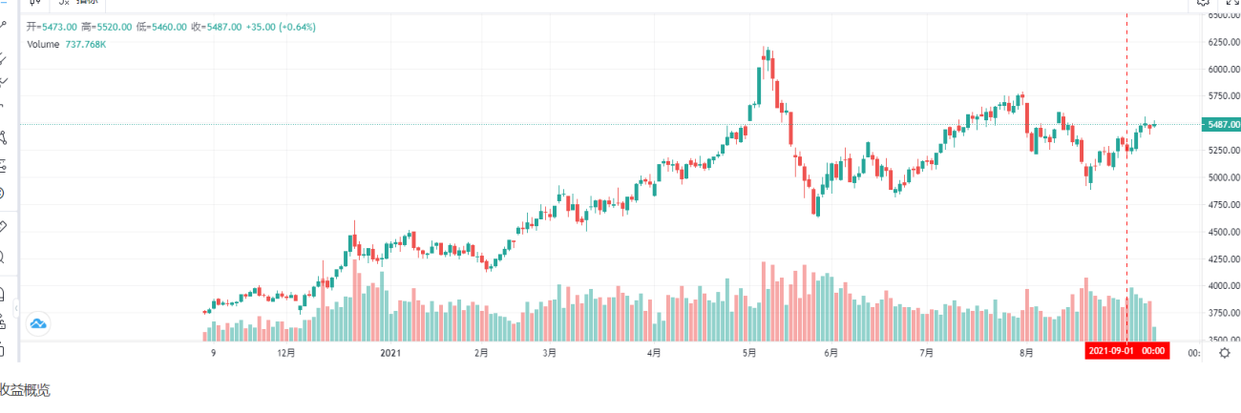Enter fullscreen mode with the expand icon
Screen dimensions: 1241x413
tap(1231, 3)
